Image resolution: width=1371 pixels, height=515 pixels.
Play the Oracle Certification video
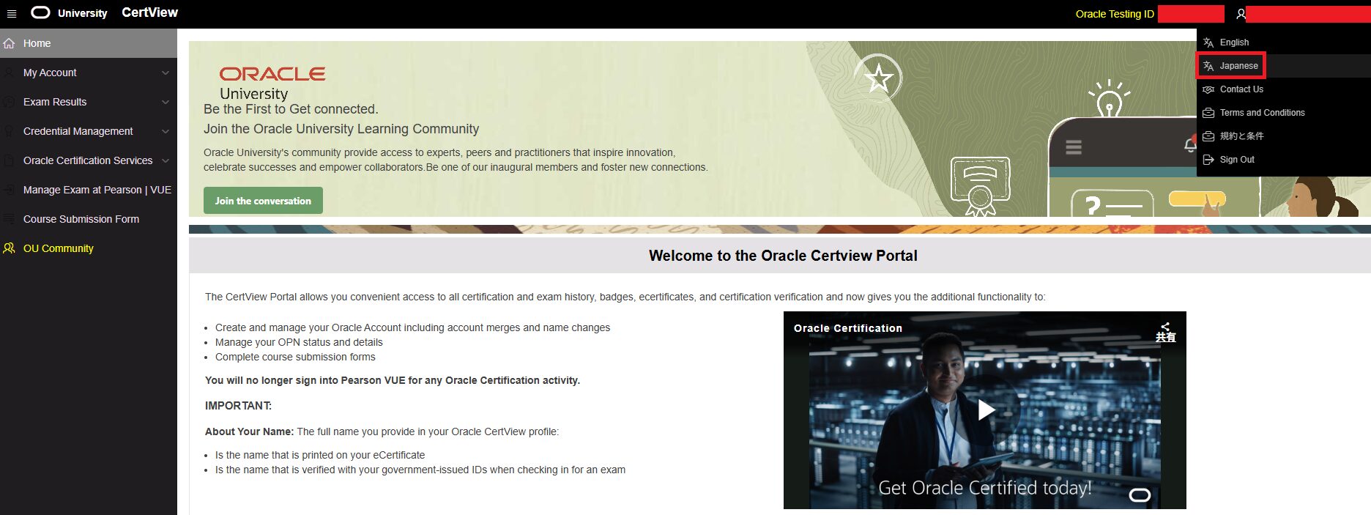(986, 410)
